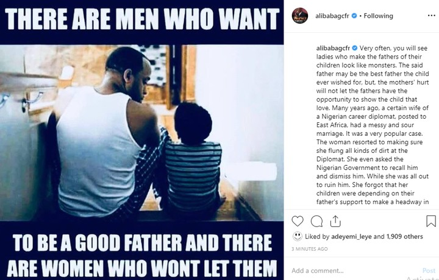
Task: Click the caption text starting Very often
Action: click(373, 125)
